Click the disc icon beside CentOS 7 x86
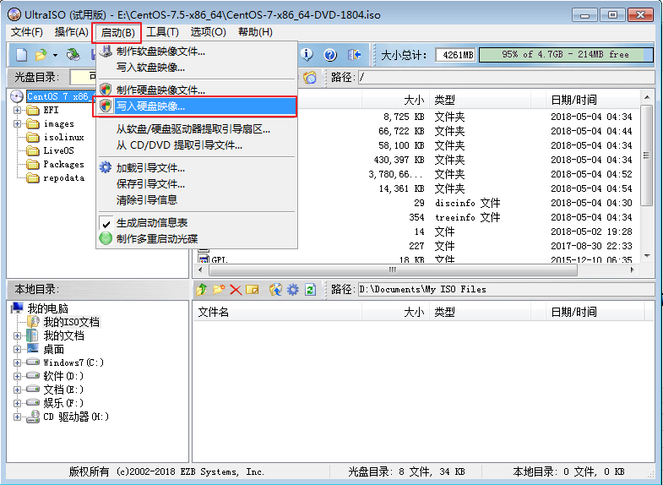This screenshot has height=485, width=663. click(x=17, y=96)
